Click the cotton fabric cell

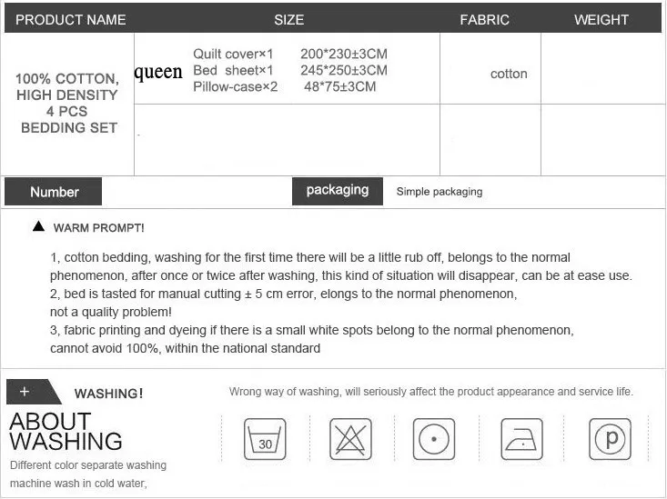tap(509, 74)
